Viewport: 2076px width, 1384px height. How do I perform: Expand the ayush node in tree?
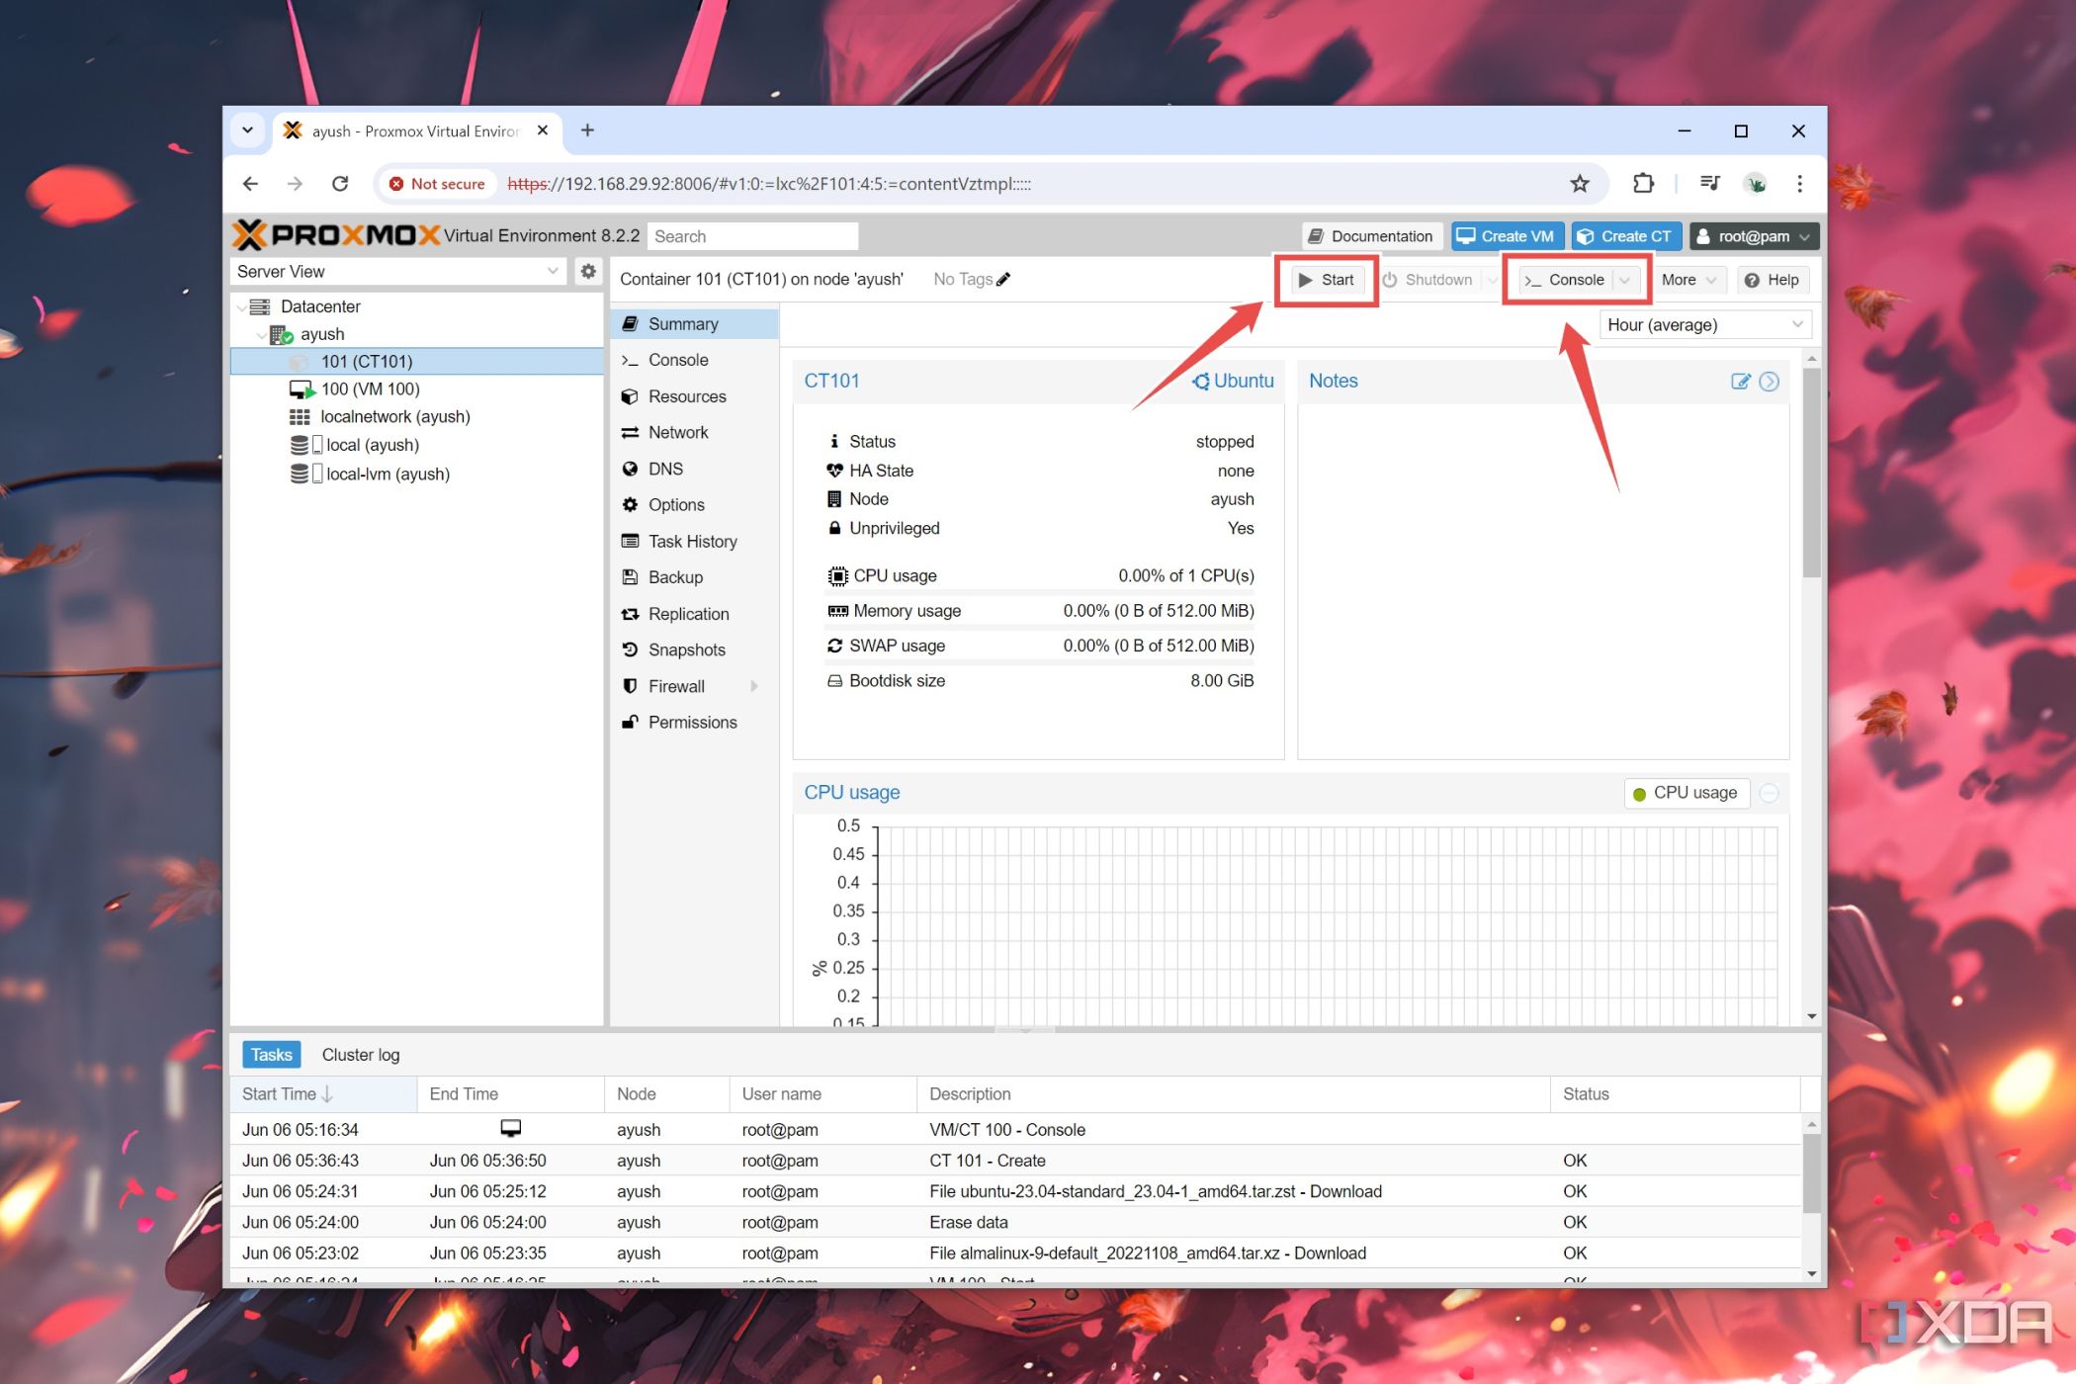[258, 334]
